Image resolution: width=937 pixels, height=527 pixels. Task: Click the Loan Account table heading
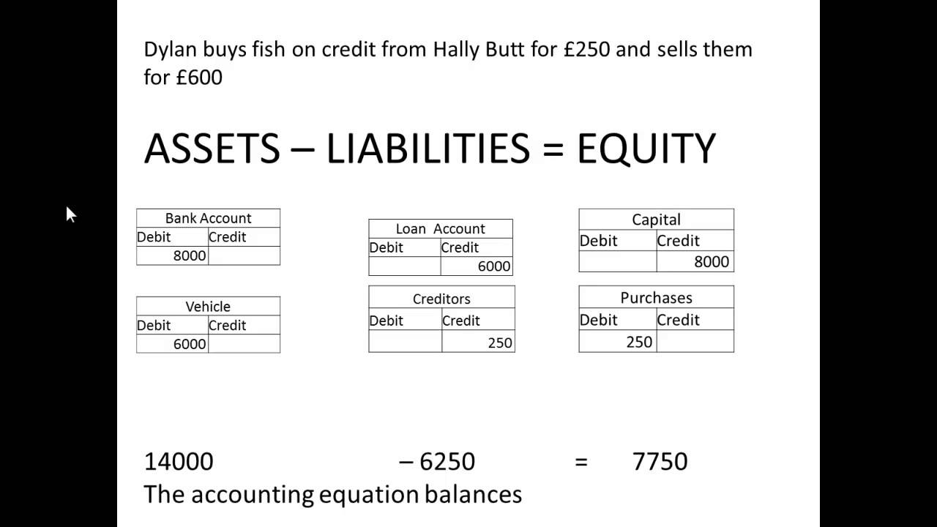pyautogui.click(x=440, y=228)
